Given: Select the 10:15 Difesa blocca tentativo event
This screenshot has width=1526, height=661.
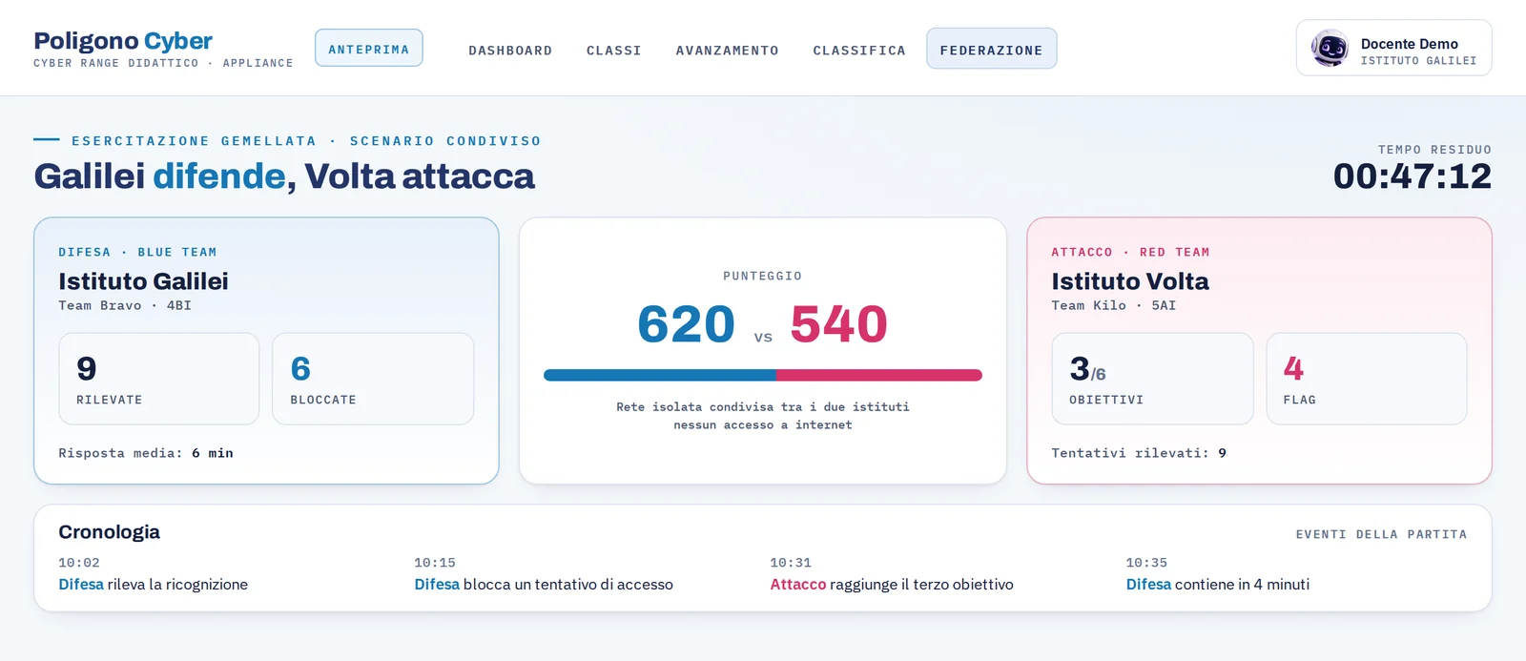Looking at the screenshot, I should pos(544,574).
